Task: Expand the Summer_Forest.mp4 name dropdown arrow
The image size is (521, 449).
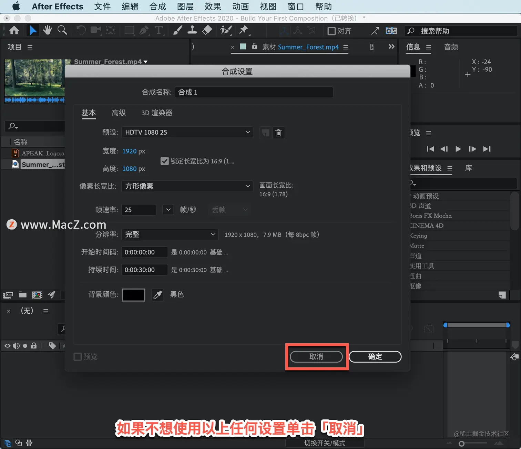Action: (145, 62)
